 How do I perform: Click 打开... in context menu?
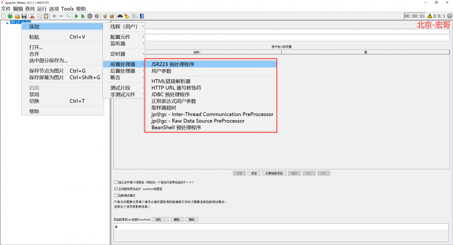coord(63,48)
